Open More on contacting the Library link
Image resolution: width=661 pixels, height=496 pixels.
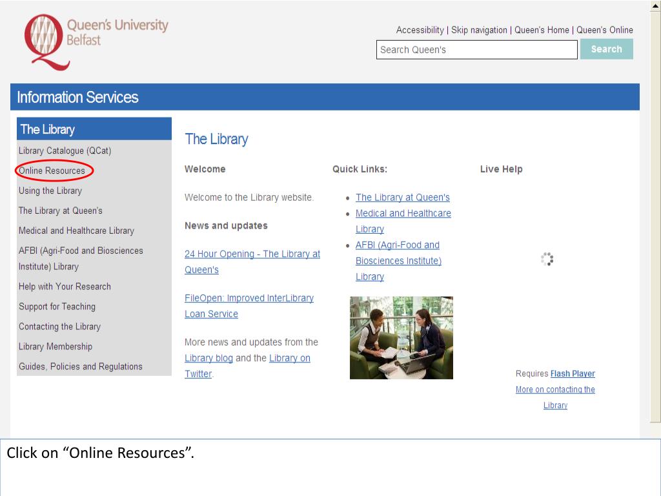pyautogui.click(x=555, y=397)
